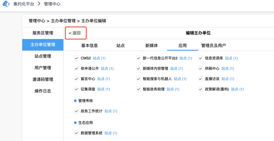This screenshot has height=141, width=274.
Task: Toggle the 供稿中心 checkbox
Action: [x=201, y=69]
